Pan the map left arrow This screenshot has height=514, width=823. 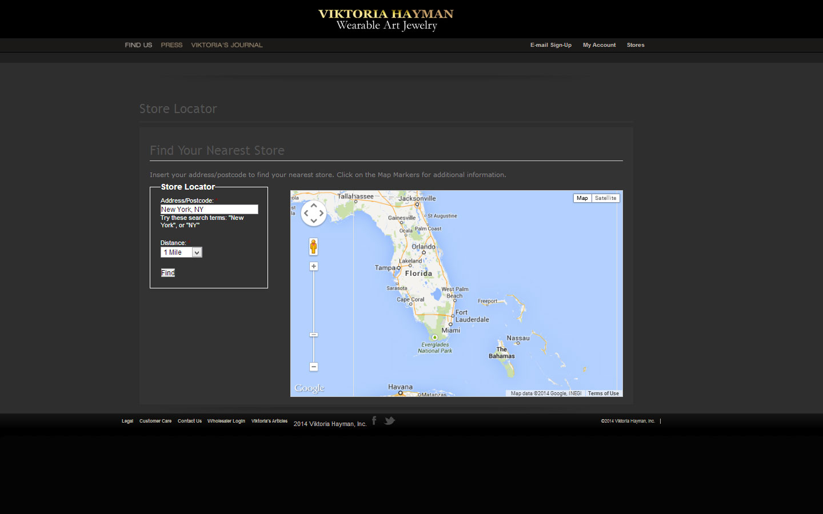(x=306, y=214)
